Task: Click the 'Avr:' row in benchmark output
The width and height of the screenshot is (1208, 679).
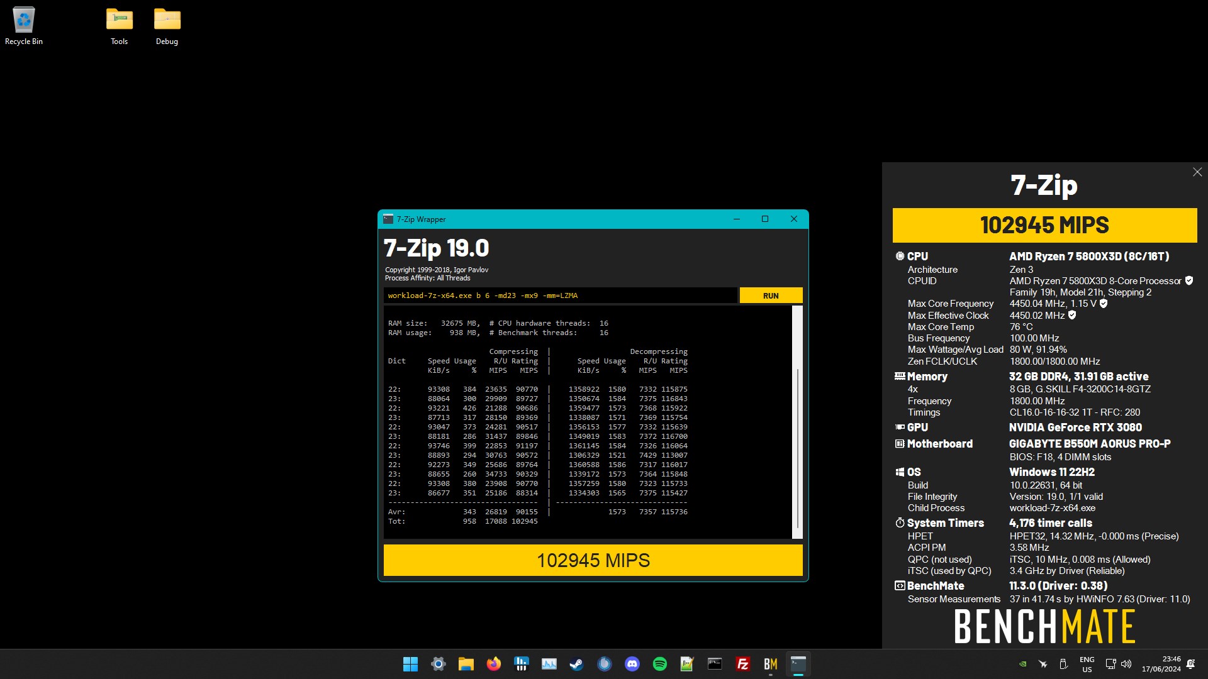Action: coord(538,512)
